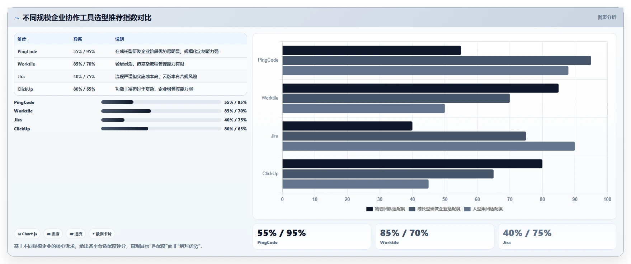Viewport: 631px width, 264px height.
Task: Click the Worktile bar ending at 50 in the chart
Action: pyautogui.click(x=364, y=109)
